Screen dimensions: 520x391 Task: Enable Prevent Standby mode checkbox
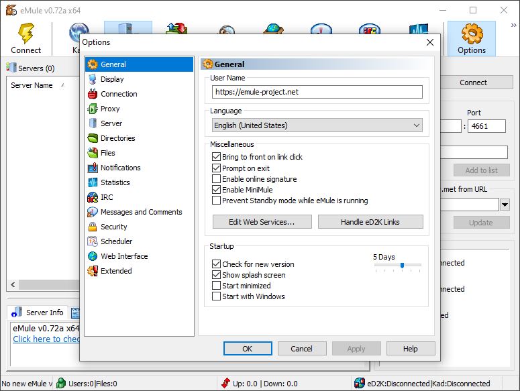coord(216,201)
